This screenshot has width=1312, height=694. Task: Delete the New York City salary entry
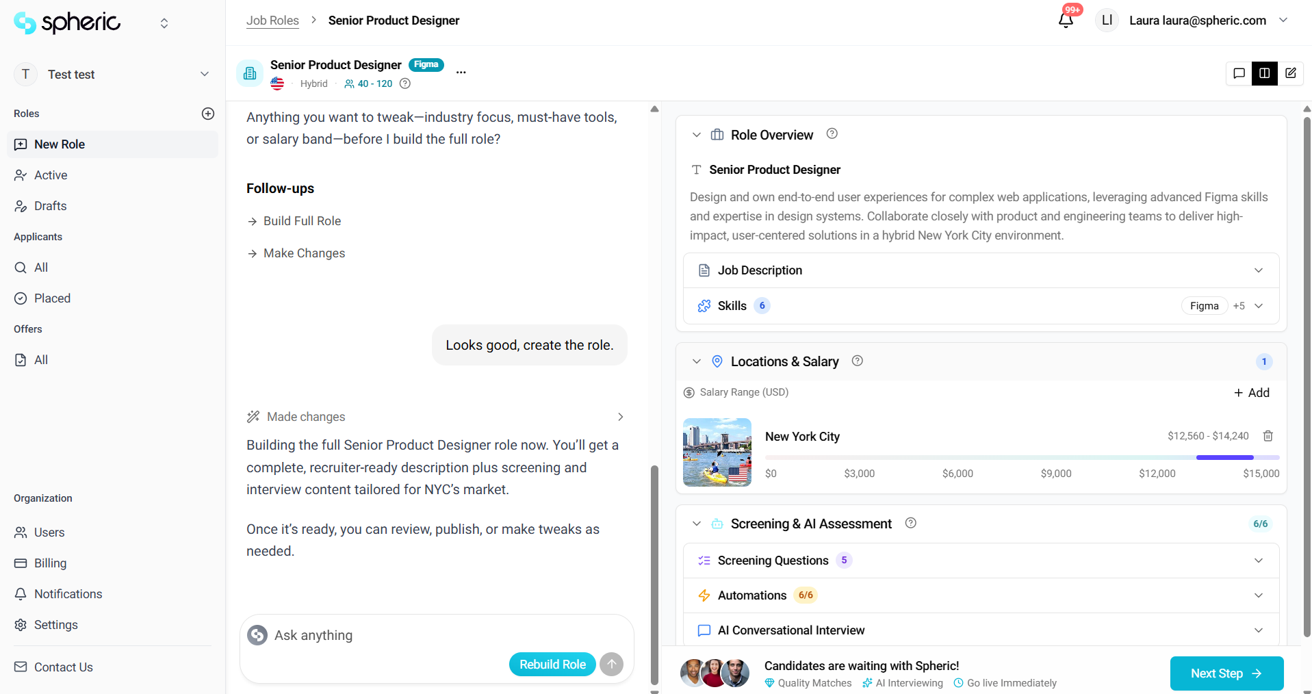(1268, 436)
